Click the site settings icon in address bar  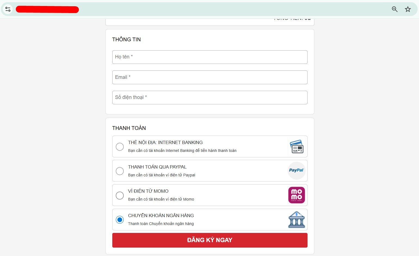8,9
